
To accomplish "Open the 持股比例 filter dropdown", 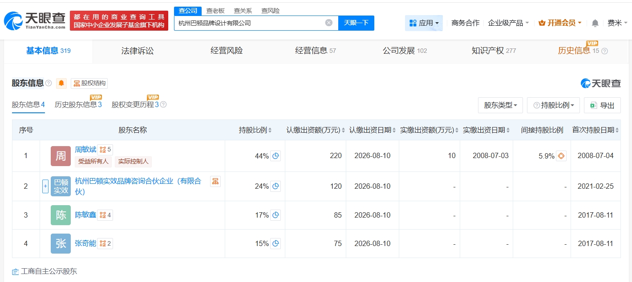I will click(553, 105).
